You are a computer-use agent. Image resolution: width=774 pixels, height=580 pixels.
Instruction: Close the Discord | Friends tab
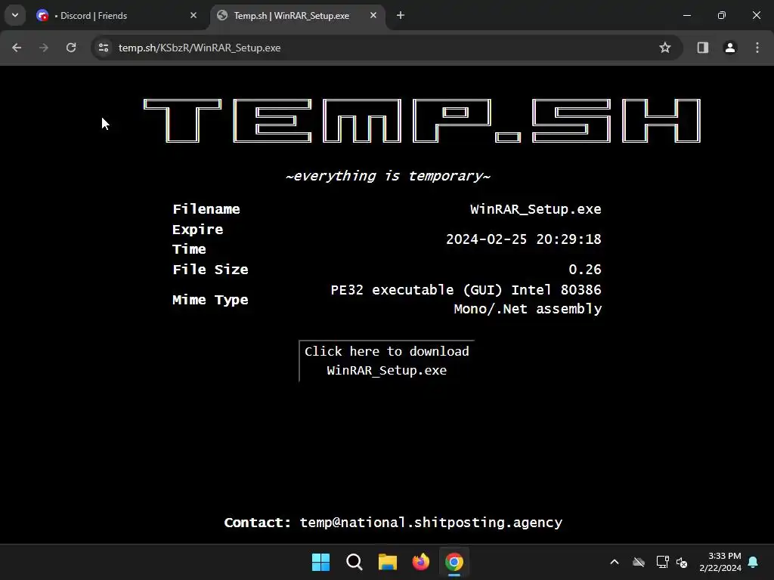tap(193, 15)
